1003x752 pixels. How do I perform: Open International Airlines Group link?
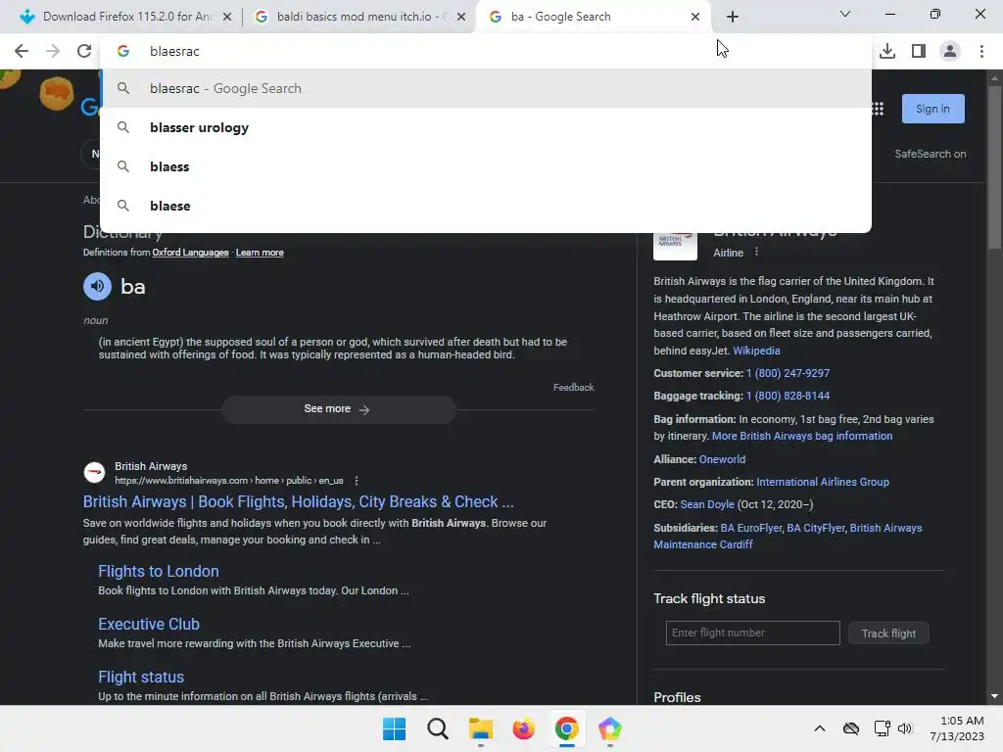click(823, 482)
